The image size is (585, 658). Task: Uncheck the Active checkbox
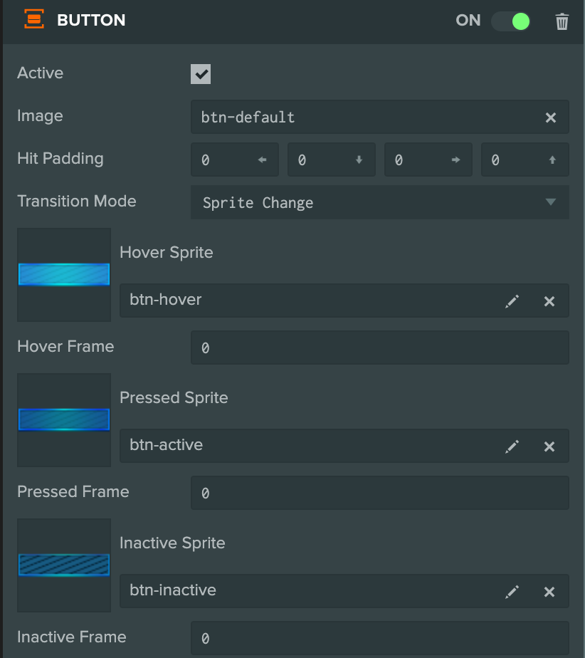click(x=201, y=74)
